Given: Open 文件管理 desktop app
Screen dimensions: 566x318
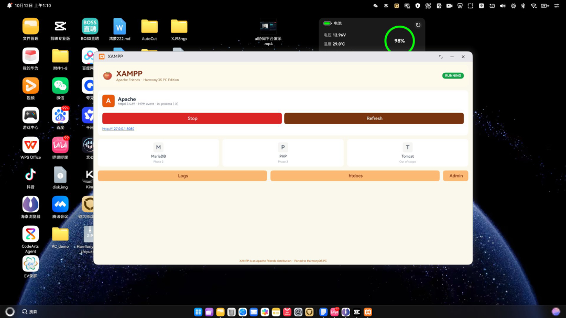Looking at the screenshot, I should [x=31, y=29].
